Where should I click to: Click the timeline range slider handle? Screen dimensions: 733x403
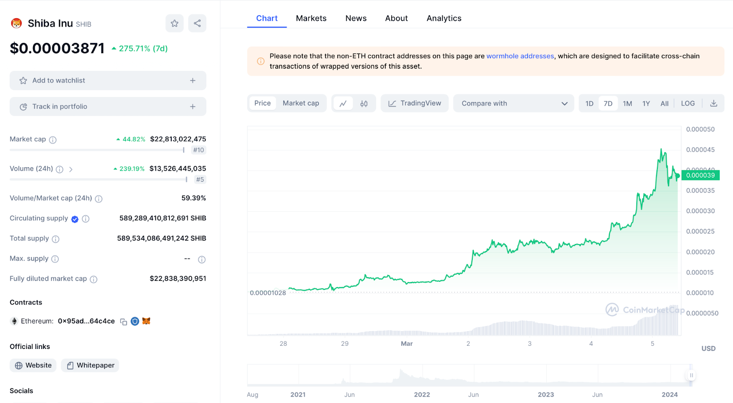coord(691,376)
